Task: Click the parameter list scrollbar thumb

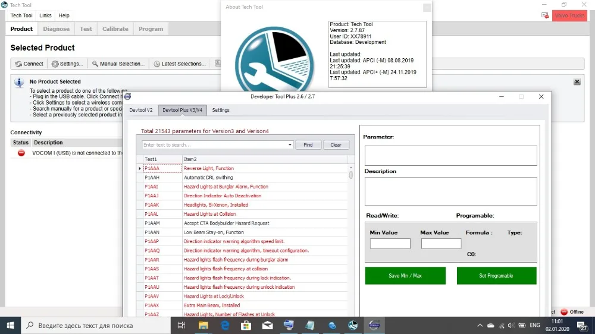Action: (351, 175)
